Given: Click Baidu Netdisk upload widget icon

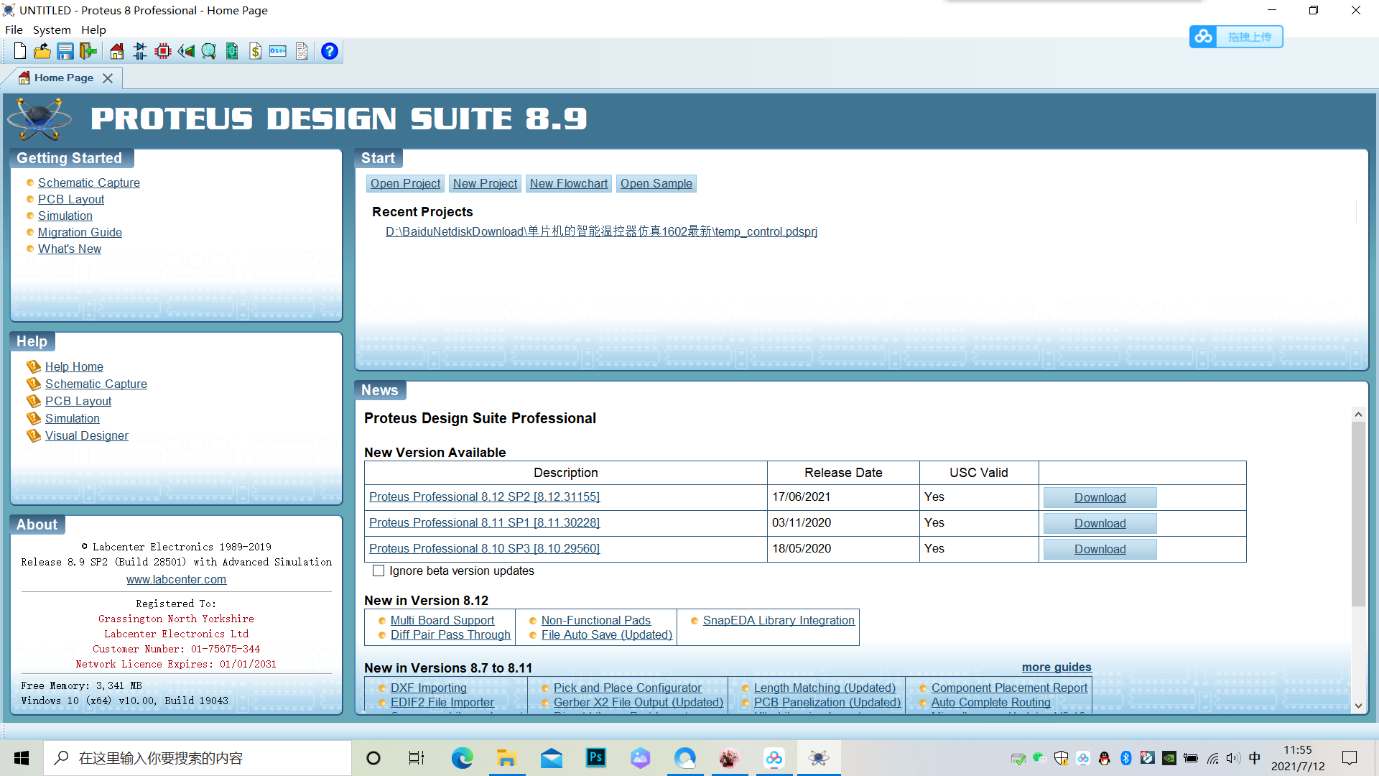Looking at the screenshot, I should 1204,37.
